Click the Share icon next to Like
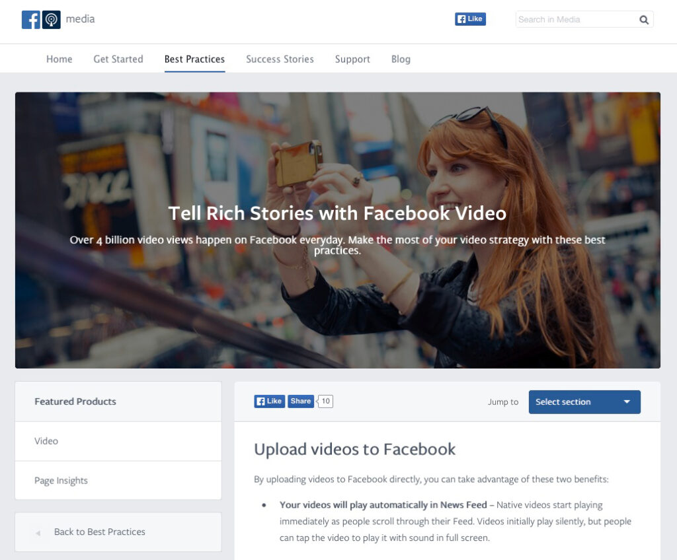The width and height of the screenshot is (677, 560). click(x=301, y=401)
